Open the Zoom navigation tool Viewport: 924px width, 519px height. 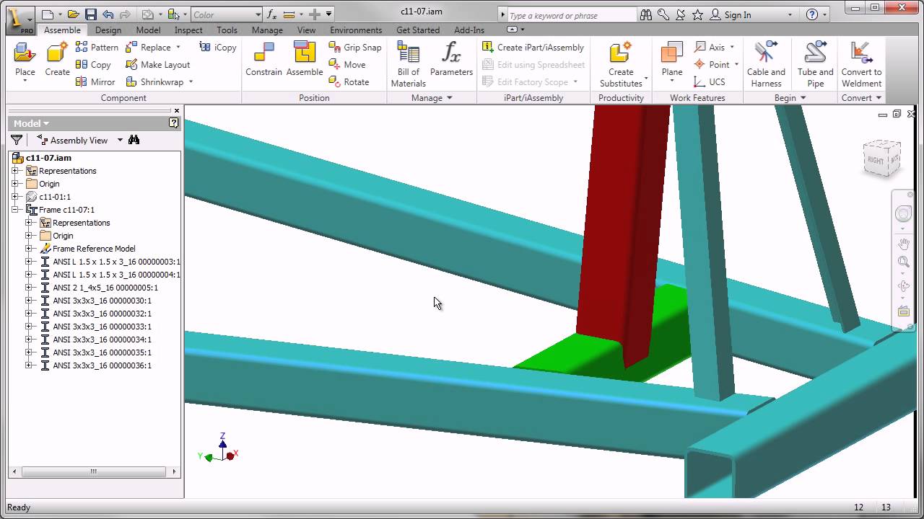tap(903, 262)
